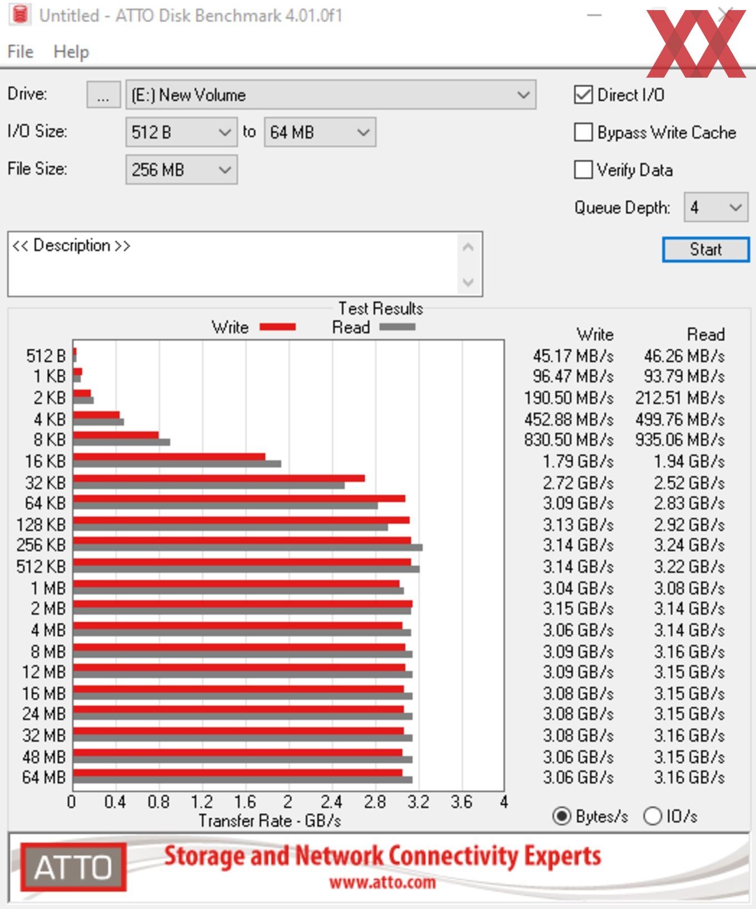This screenshot has height=909, width=756.
Task: Click the read value 212.51 MB/s
Action: coord(680,398)
